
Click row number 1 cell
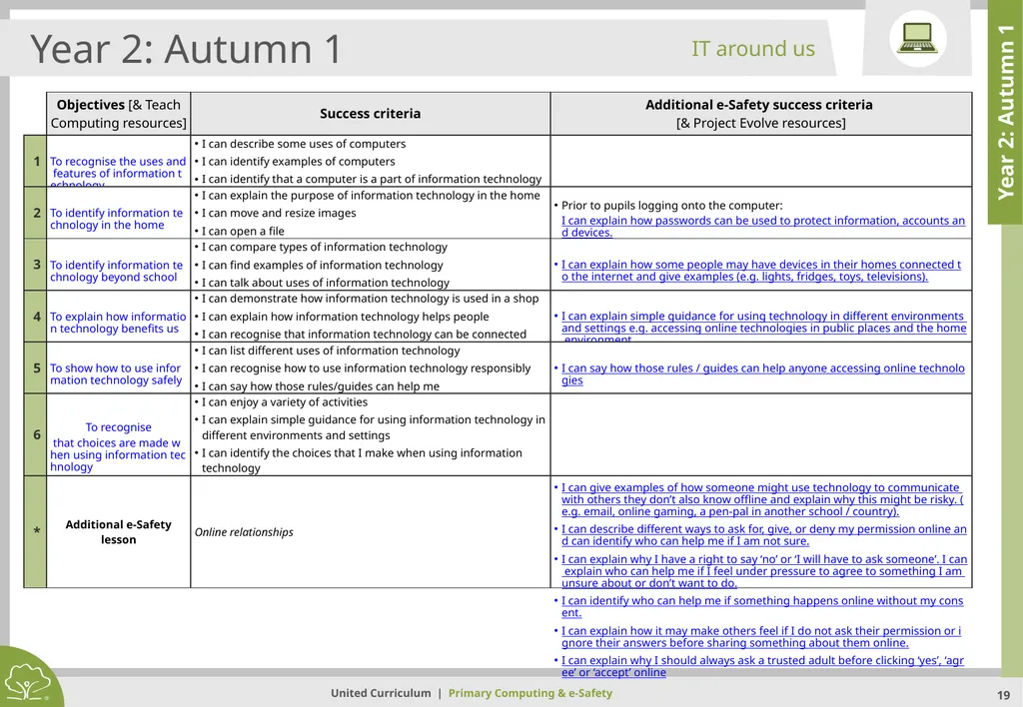pyautogui.click(x=36, y=161)
